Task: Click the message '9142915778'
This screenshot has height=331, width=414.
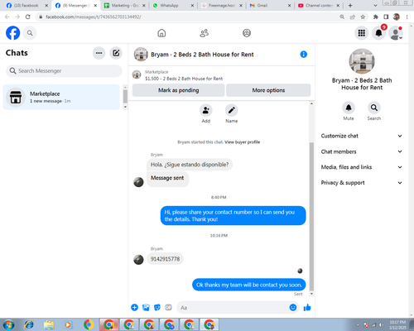Action: [165, 259]
